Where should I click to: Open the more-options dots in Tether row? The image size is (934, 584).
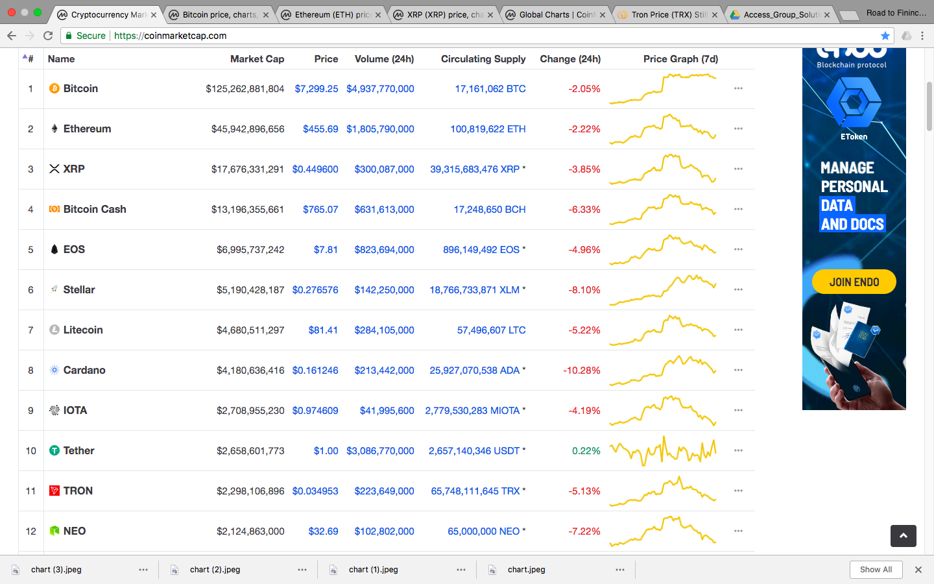point(738,450)
